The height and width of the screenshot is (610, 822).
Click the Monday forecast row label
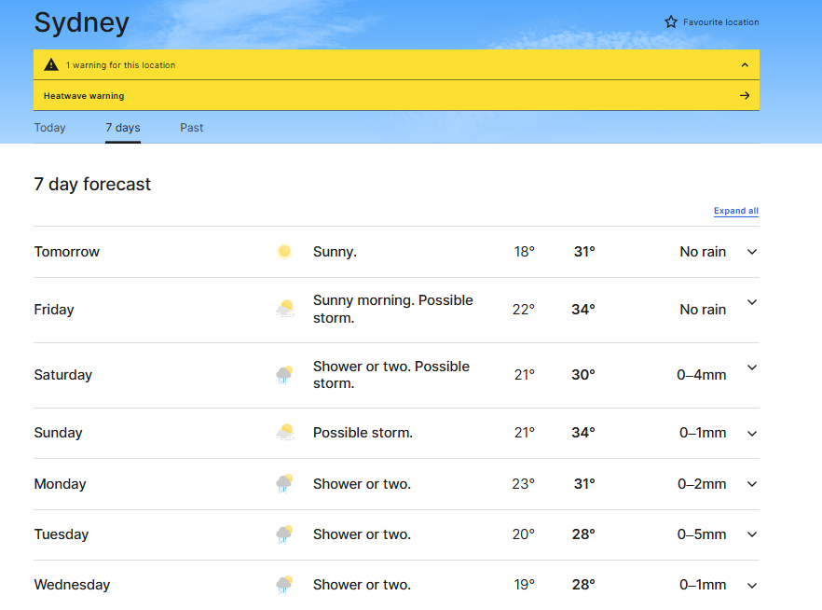[x=60, y=484]
